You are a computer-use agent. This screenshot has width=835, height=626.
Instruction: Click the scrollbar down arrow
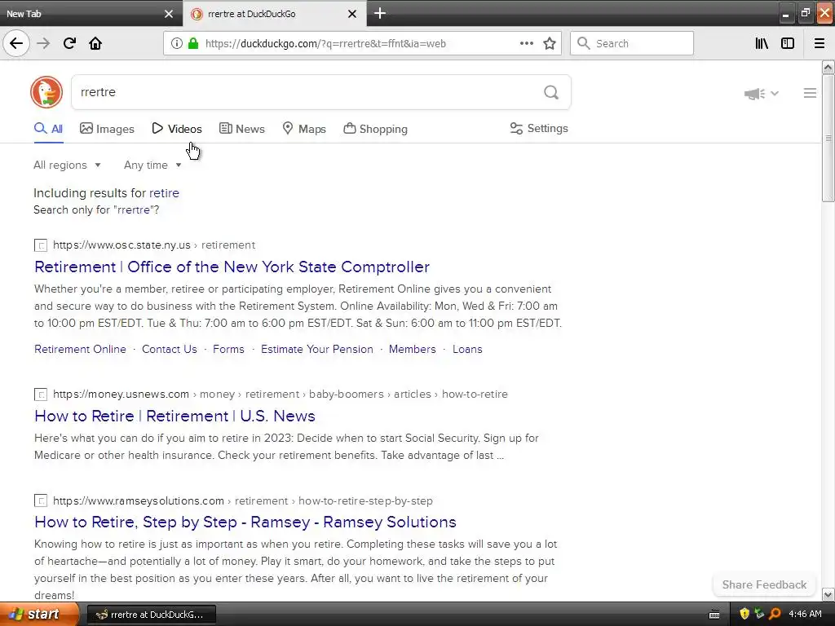(x=828, y=594)
